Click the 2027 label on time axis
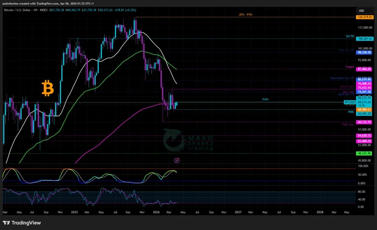This screenshot has height=230, width=377. (238, 213)
